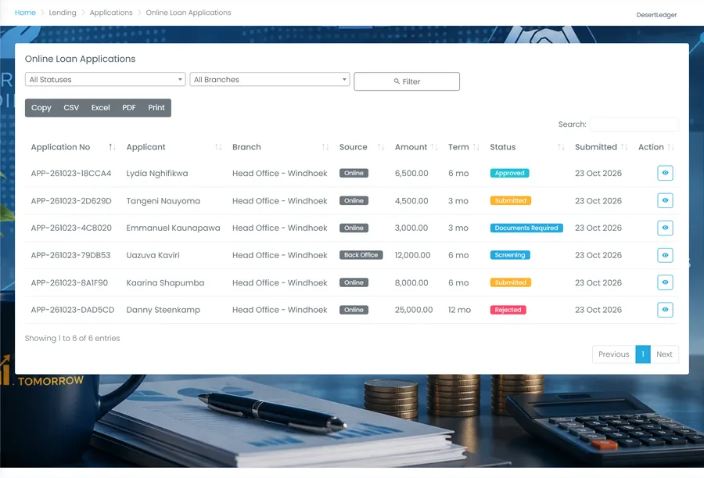Sort by Application No column arrows
The height and width of the screenshot is (478, 704).
pos(112,147)
